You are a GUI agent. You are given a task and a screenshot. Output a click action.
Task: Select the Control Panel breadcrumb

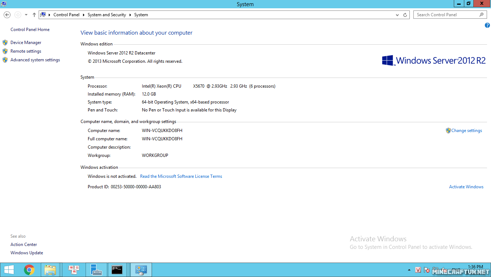click(x=66, y=15)
